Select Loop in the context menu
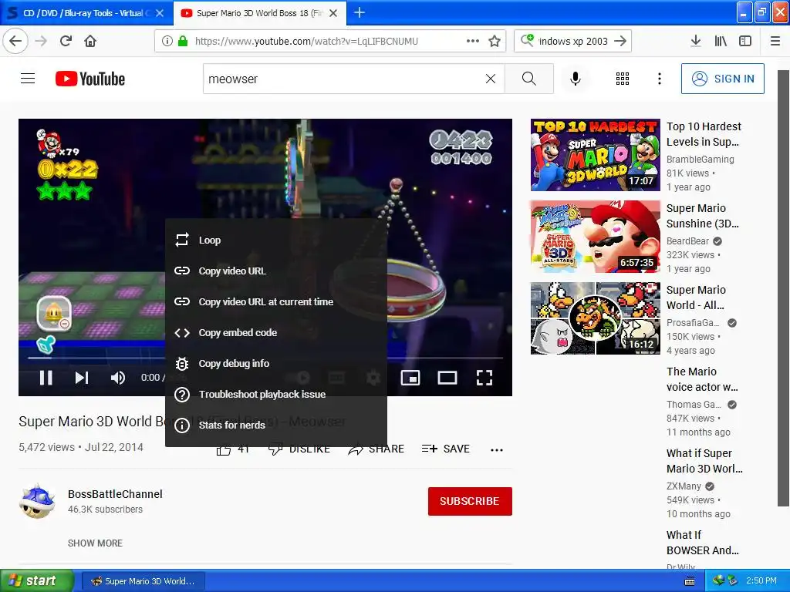This screenshot has width=790, height=592. click(x=276, y=240)
